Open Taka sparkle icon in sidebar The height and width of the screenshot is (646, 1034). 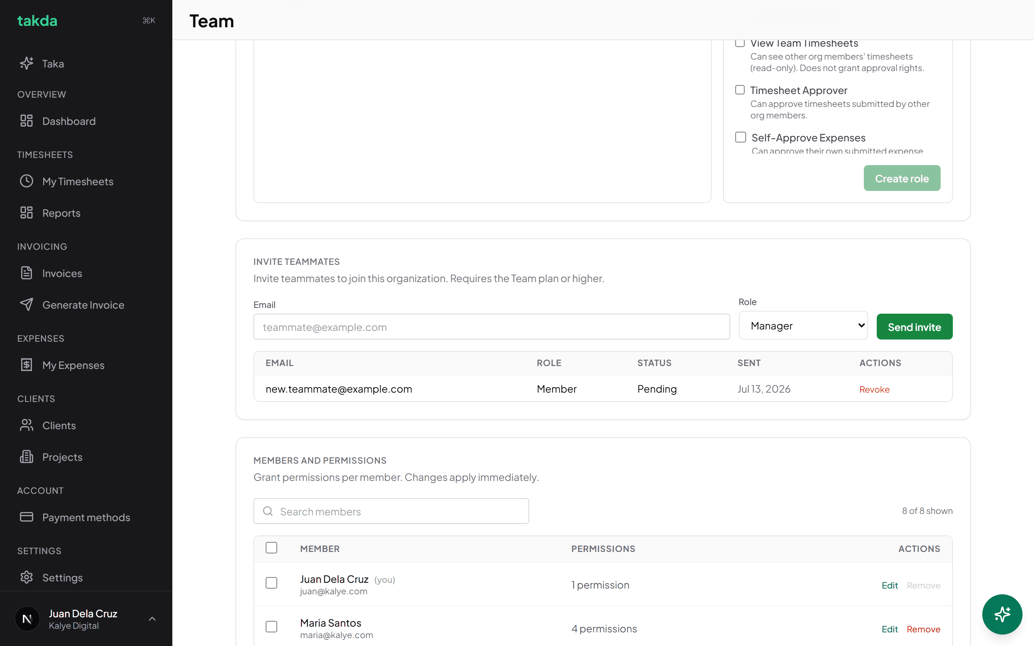pyautogui.click(x=27, y=63)
